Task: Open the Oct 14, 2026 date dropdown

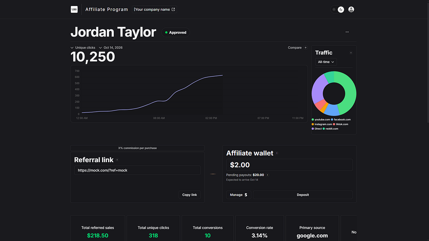Action: click(x=111, y=47)
